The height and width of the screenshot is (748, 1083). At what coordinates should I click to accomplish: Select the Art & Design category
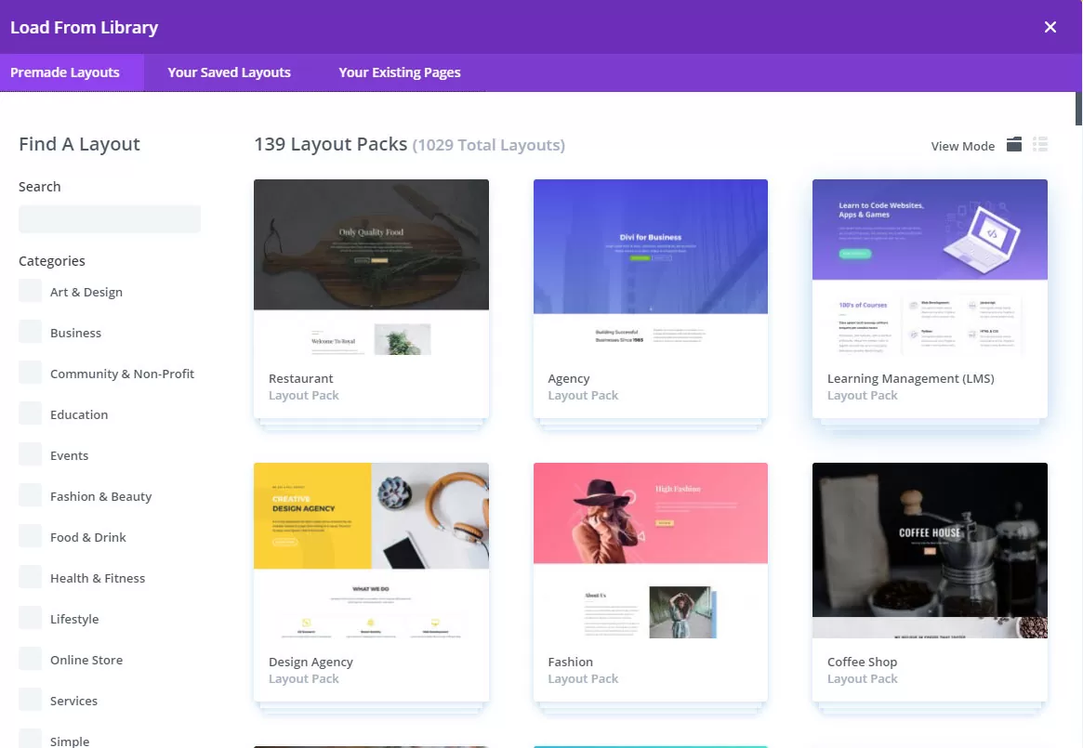pyautogui.click(x=29, y=291)
